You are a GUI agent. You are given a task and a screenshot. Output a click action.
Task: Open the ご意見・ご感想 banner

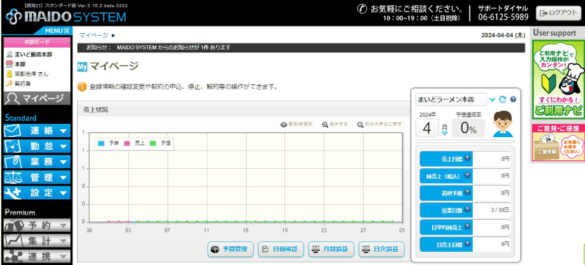tap(558, 142)
